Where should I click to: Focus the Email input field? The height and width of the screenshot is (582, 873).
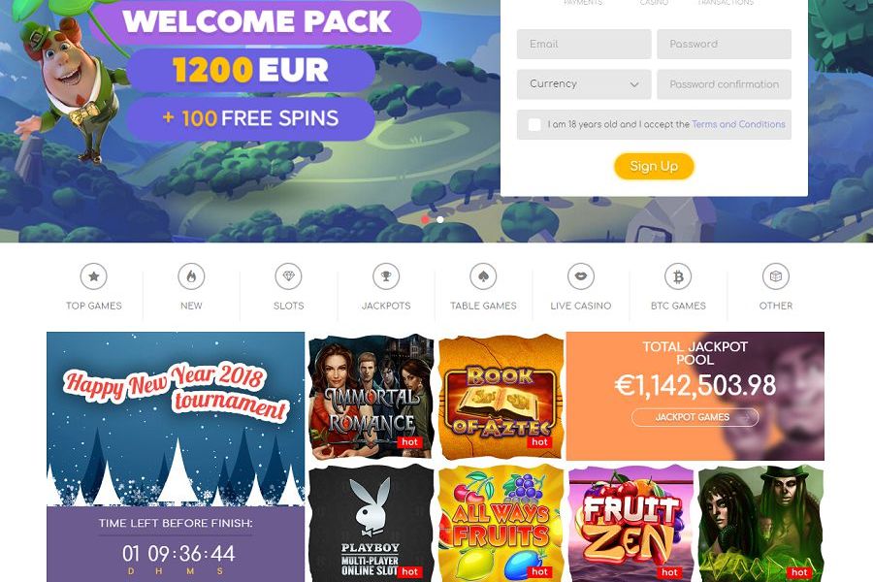(x=584, y=44)
